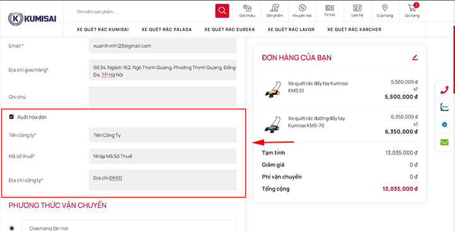The height and width of the screenshot is (231, 455).
Task: Click the Phí vận chuyển label
Action: (282, 177)
